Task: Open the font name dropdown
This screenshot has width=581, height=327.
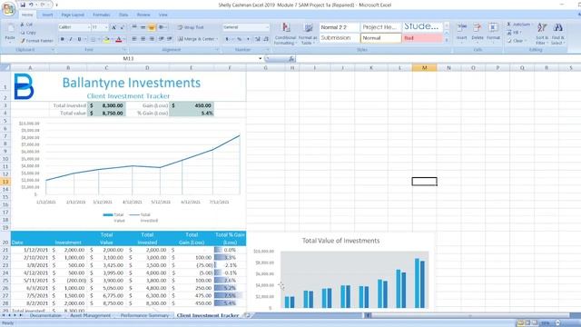Action: point(89,27)
